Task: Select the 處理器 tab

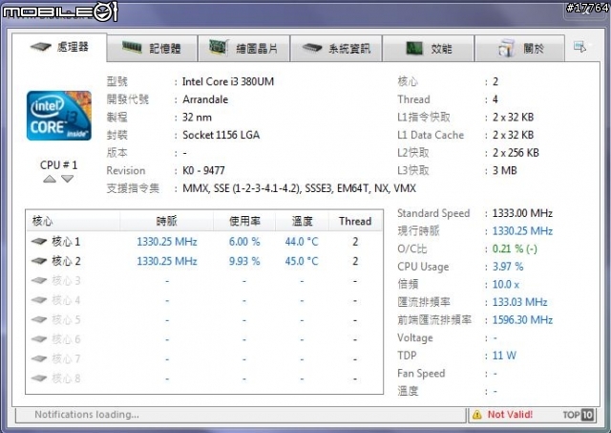Action: coord(59,47)
